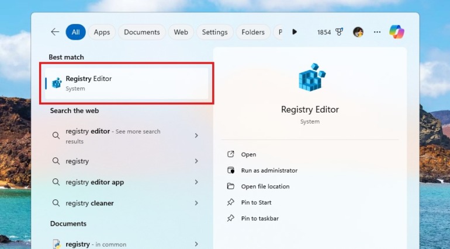Screen dimensions: 450x249
Task: Click the Open file location folder icon
Action: click(231, 187)
